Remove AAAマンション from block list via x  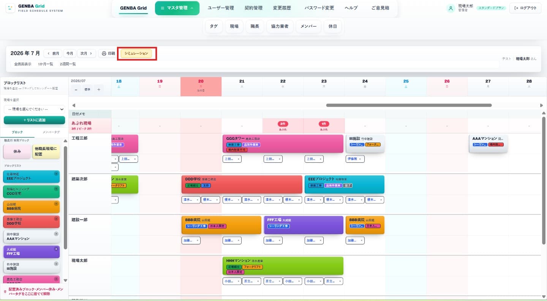tap(56, 234)
